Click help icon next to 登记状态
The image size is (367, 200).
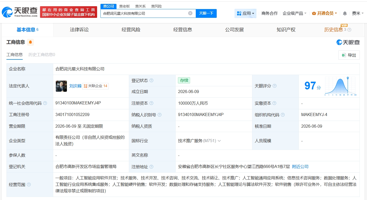(x=151, y=80)
